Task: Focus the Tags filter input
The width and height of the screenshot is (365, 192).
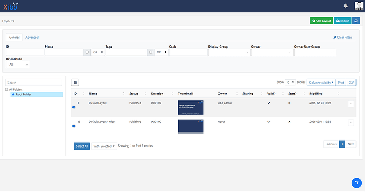Action: (x=126, y=52)
